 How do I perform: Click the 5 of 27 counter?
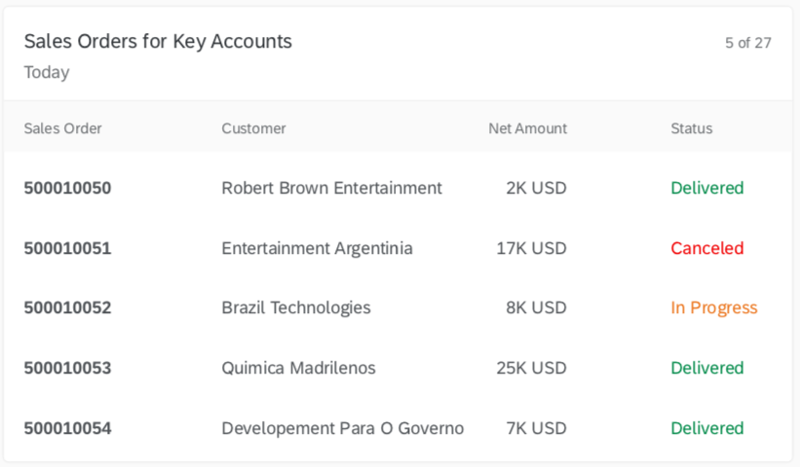tap(748, 43)
